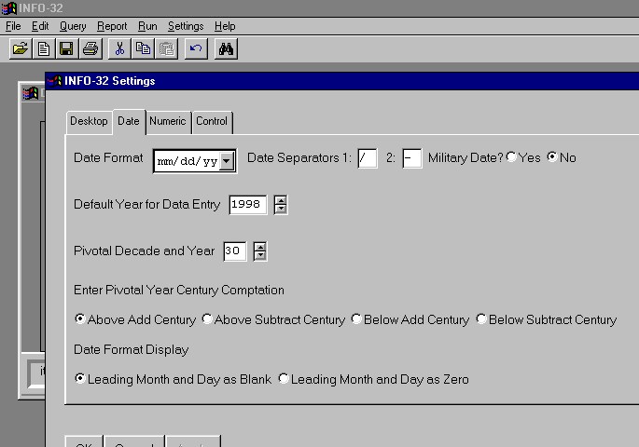The image size is (639, 447).
Task: Click the Find binoculars icon
Action: tap(226, 48)
